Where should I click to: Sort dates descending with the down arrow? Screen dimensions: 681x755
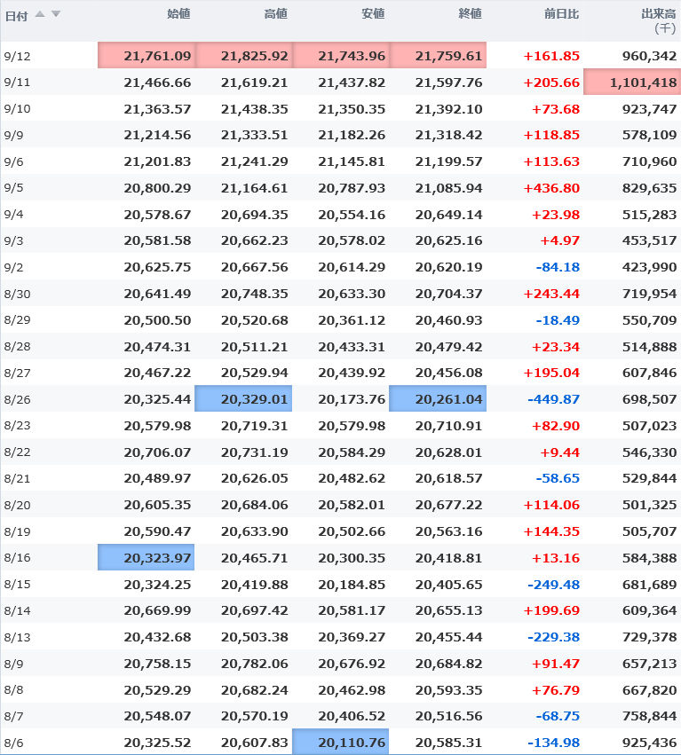pyautogui.click(x=56, y=14)
